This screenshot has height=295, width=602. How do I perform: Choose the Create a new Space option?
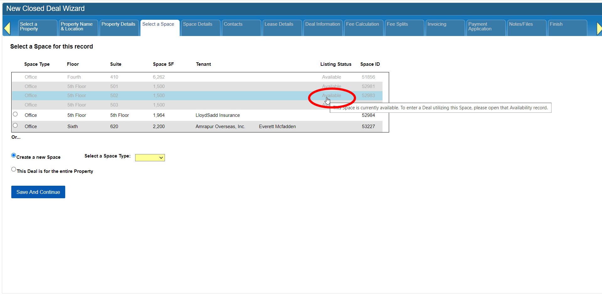pos(13,155)
